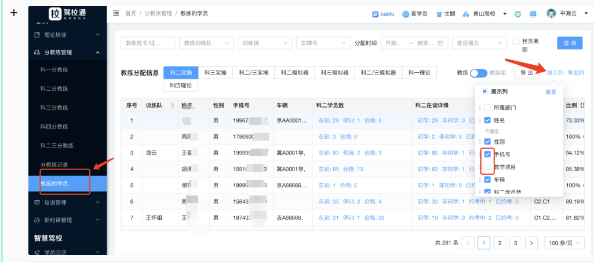The height and width of the screenshot is (262, 594).
Task: Select 科二分教练 in the sidebar
Action: pos(54,88)
